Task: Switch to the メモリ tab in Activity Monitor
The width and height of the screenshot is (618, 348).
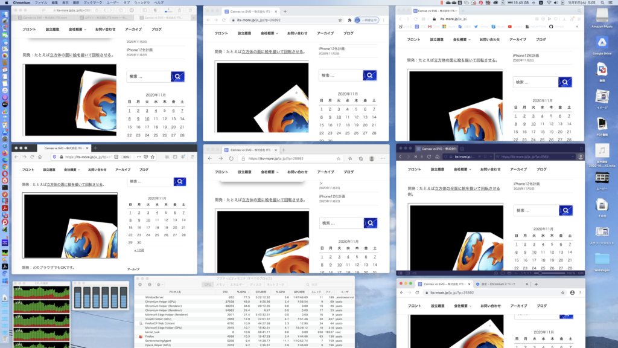Action: pos(220,284)
